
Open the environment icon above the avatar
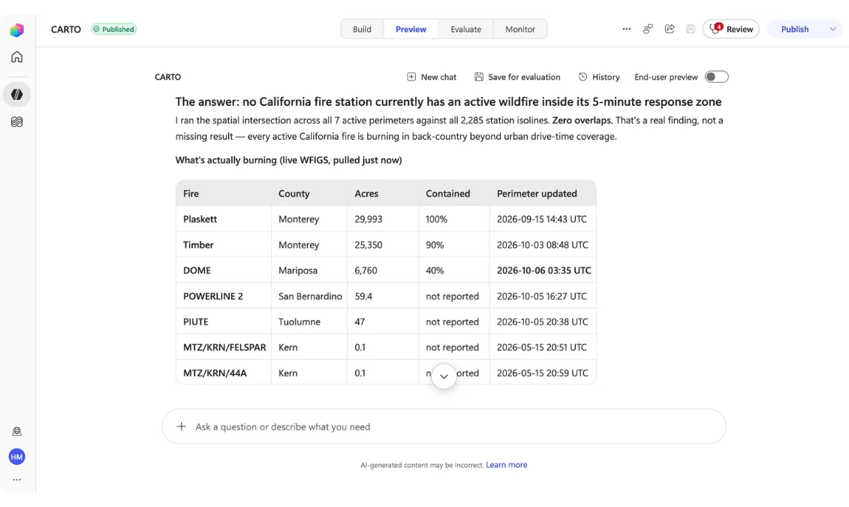[17, 431]
